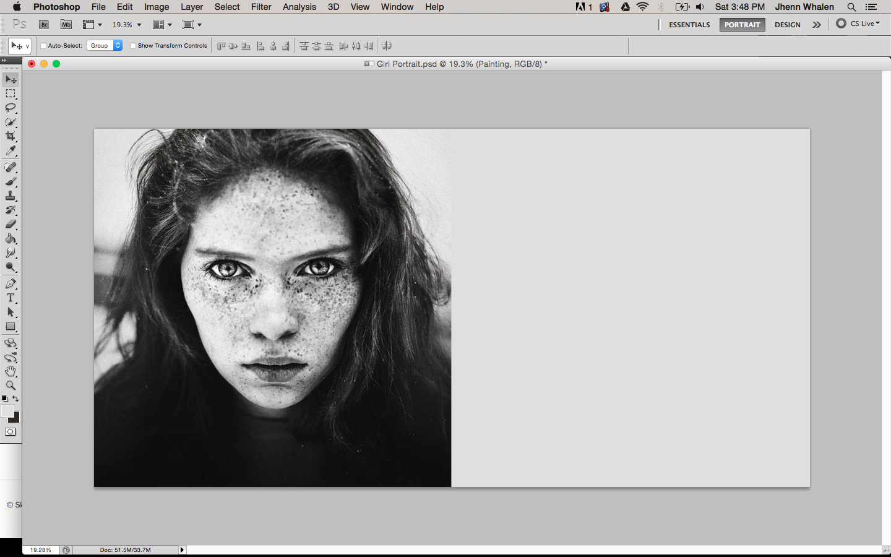Click Align Left Edges icon
Image resolution: width=891 pixels, height=557 pixels.
point(260,46)
